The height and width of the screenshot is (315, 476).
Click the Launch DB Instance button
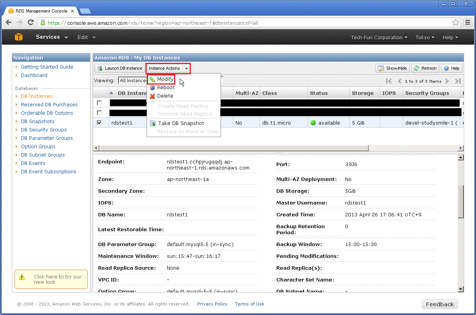[120, 69]
